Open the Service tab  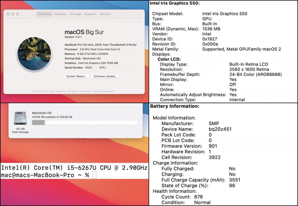click(105, 14)
